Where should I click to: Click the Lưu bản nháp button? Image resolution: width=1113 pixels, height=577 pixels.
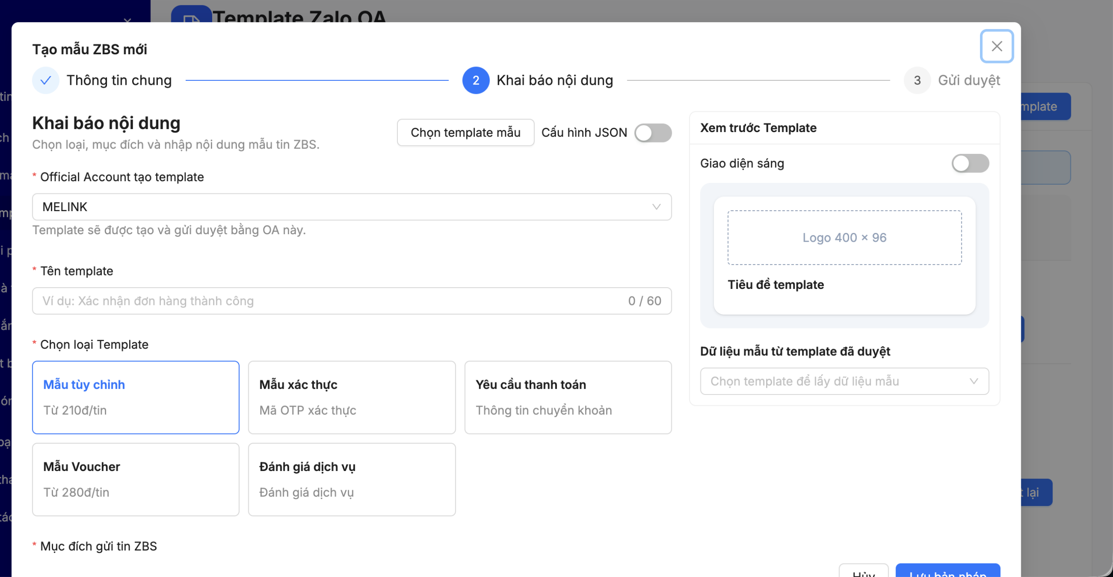click(948, 571)
